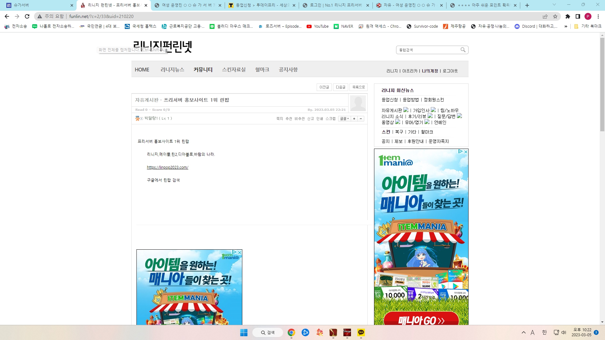Switch to the 등업신청 투데이프리 tab
The image size is (605, 340).
(262, 5)
